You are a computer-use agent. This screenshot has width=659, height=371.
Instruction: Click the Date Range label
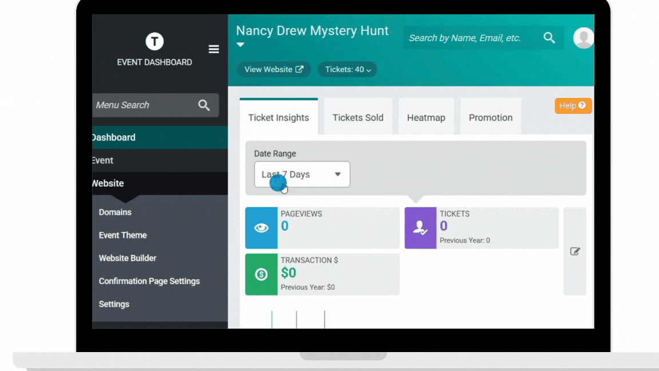click(275, 153)
